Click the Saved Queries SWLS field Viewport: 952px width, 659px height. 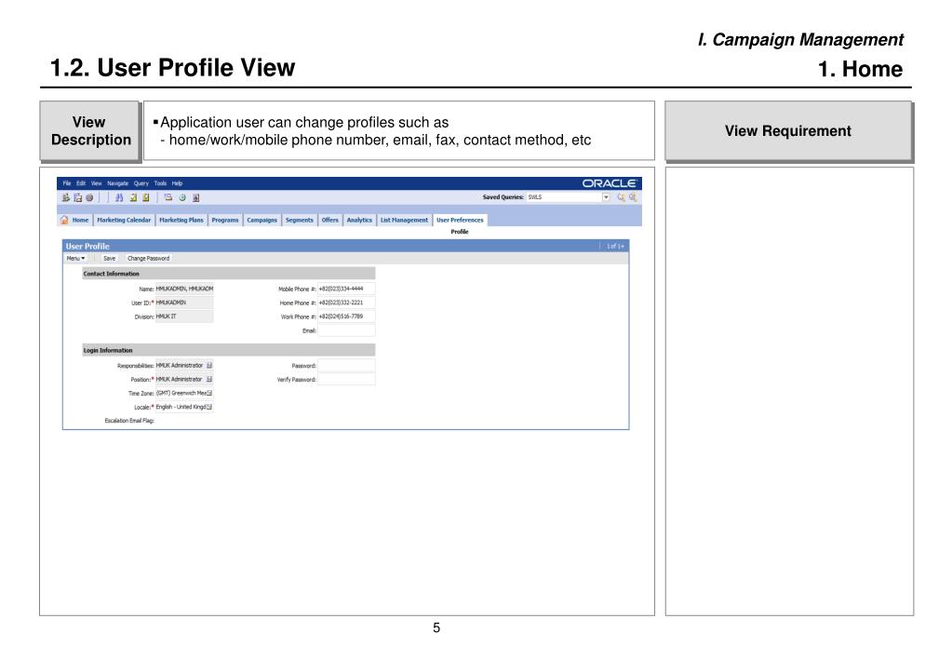coord(563,196)
